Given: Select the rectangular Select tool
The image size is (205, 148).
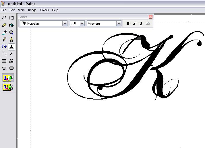Looking at the screenshot, I should pos(11,18).
